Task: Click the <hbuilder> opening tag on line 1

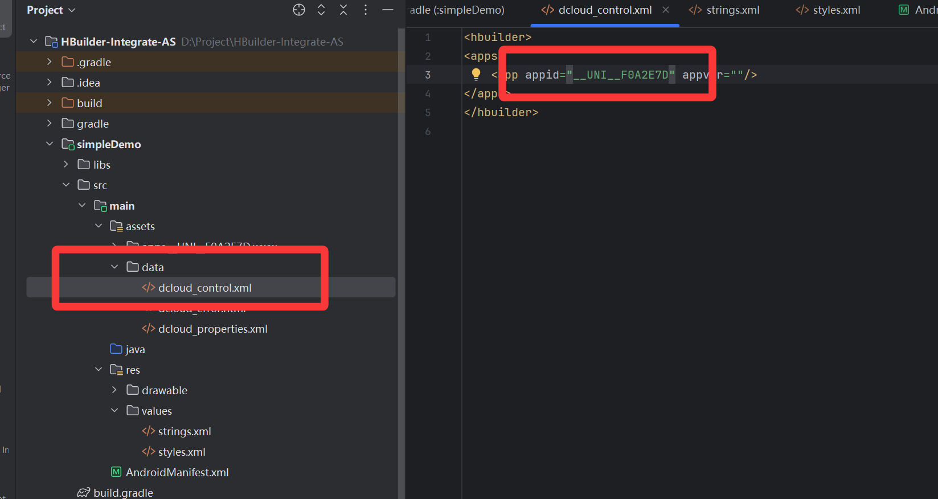Action: point(498,37)
